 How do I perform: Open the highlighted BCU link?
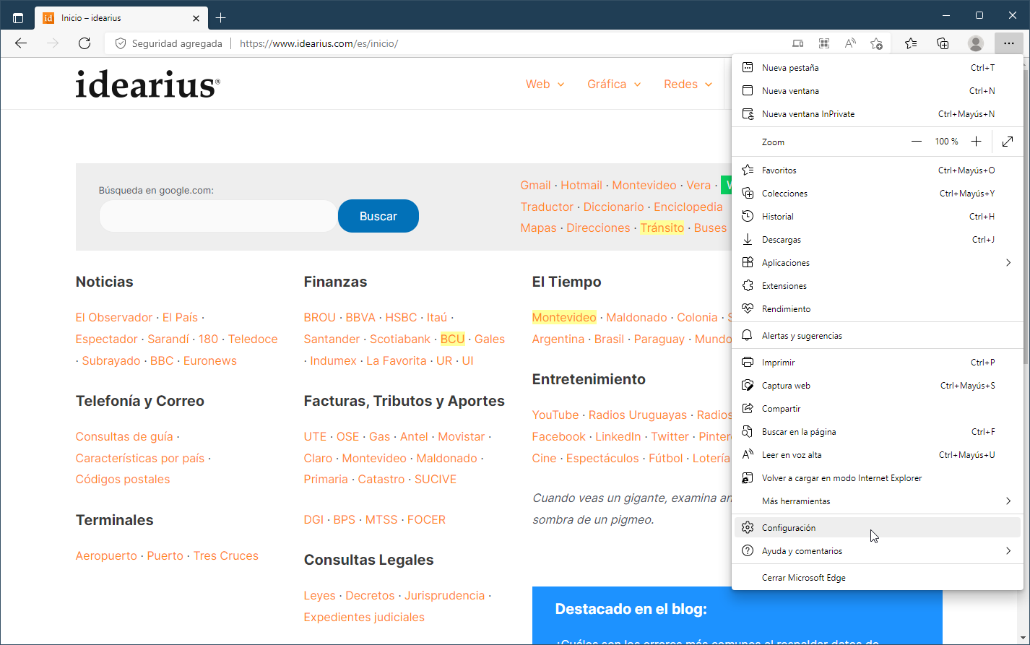pos(452,339)
